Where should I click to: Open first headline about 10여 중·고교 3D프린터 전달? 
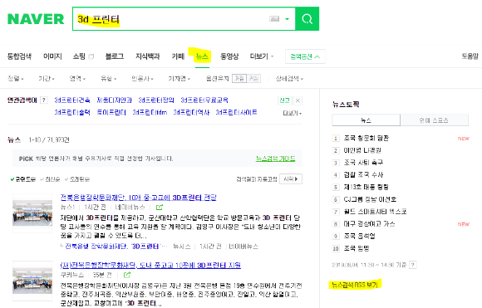(x=138, y=198)
